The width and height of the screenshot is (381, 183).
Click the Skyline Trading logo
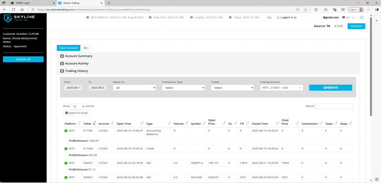[x=19, y=18]
